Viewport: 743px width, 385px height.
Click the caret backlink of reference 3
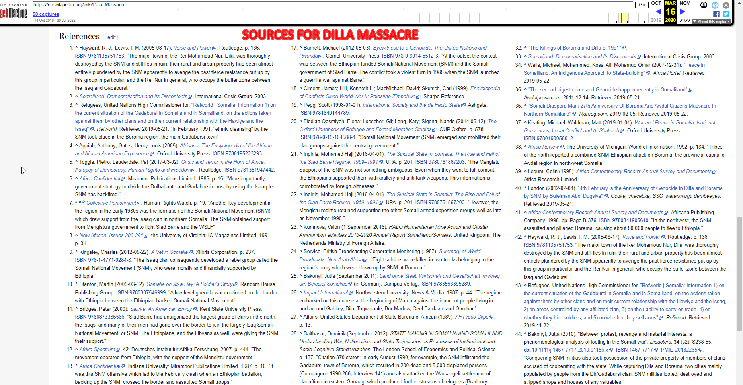[x=76, y=105]
